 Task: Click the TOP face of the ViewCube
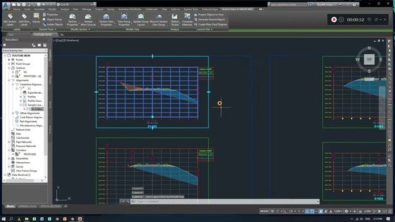(x=369, y=60)
